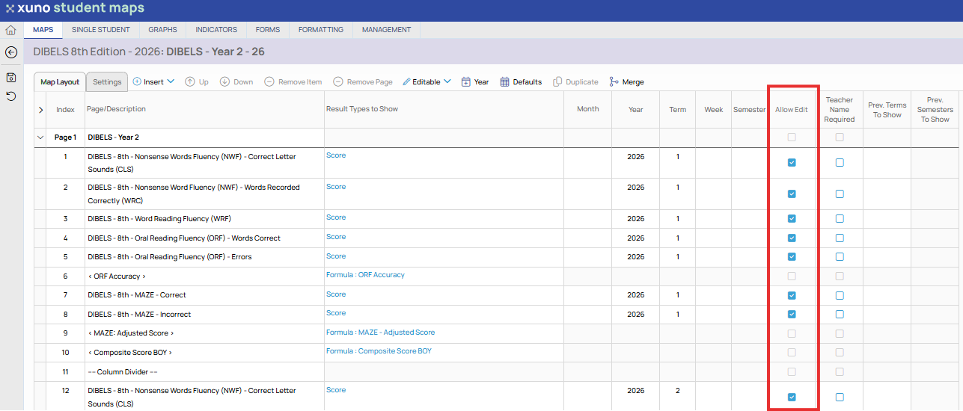Click the back arrow circle icon
Viewport: 963px width, 411px height.
tap(10, 52)
